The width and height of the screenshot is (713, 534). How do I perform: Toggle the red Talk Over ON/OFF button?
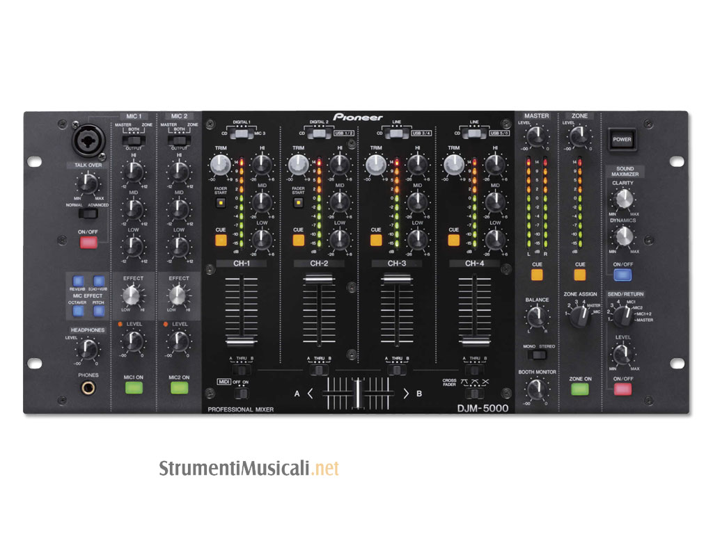pos(88,243)
